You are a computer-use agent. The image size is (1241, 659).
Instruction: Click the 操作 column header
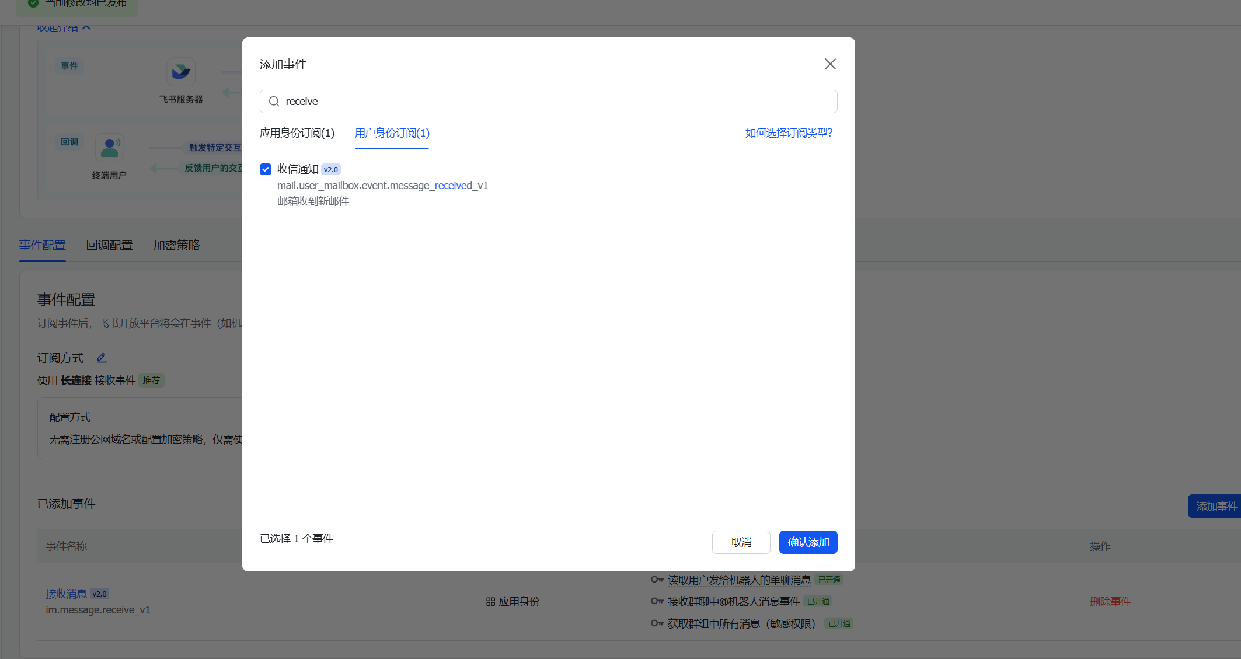1100,546
